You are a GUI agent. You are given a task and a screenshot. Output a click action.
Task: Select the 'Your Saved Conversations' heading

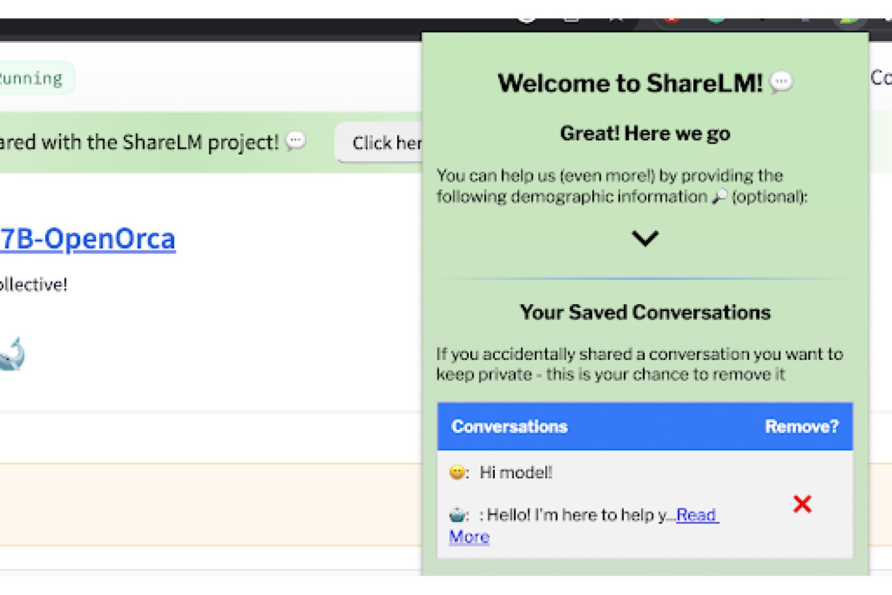[645, 312]
